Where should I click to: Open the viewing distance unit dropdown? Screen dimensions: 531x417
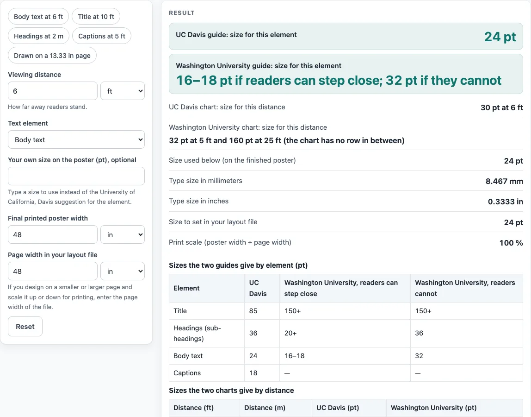123,91
